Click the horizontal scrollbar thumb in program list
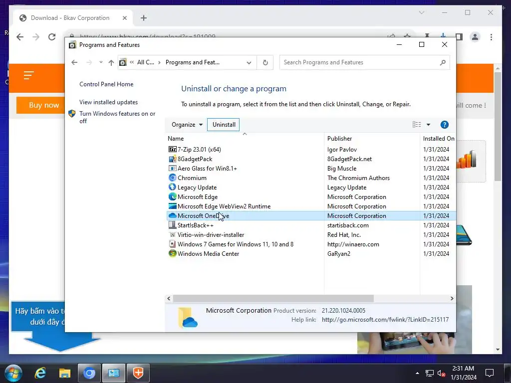511x383 pixels. click(x=273, y=298)
